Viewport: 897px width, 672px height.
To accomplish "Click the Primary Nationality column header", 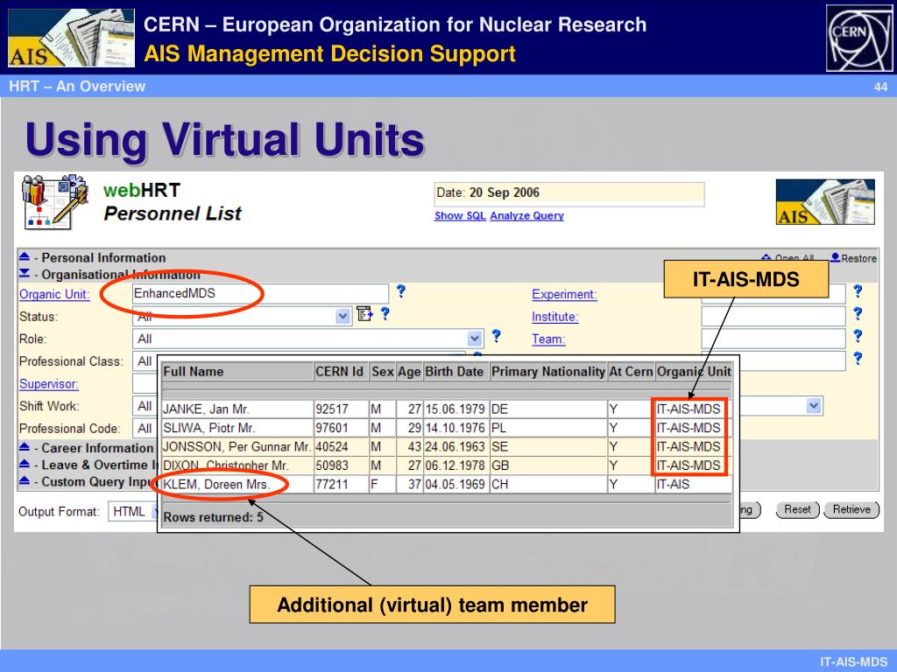I will pyautogui.click(x=548, y=371).
